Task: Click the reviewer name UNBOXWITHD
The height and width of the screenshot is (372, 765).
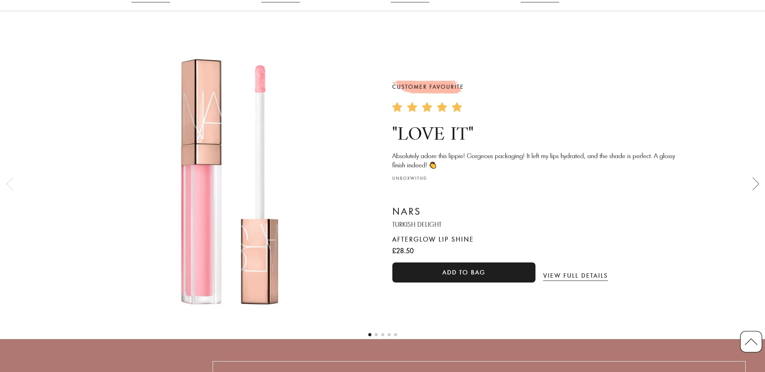Action: tap(409, 178)
